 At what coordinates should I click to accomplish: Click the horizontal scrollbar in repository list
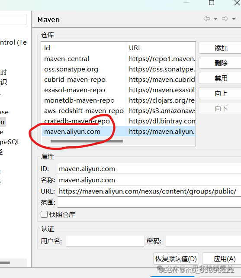[x=87, y=141]
